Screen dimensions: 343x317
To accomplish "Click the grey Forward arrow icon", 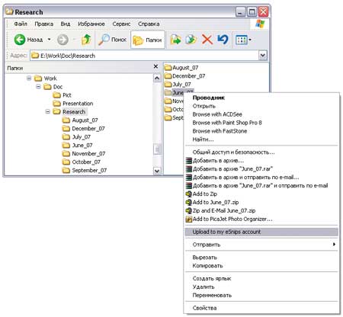I will 63,40.
